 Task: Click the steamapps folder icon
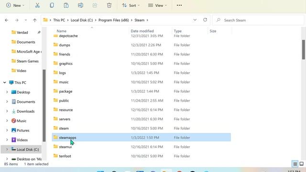pyautogui.click(x=55, y=137)
